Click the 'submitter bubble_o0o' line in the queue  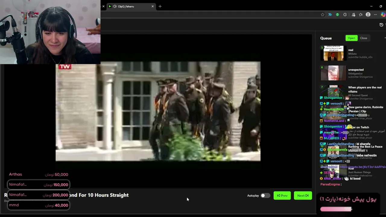click(360, 57)
